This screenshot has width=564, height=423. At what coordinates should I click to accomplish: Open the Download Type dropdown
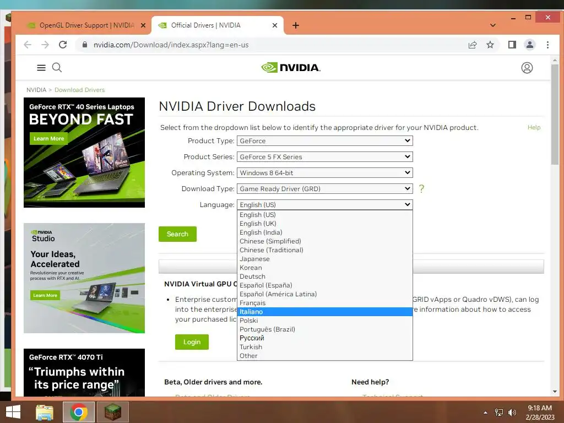tap(324, 188)
